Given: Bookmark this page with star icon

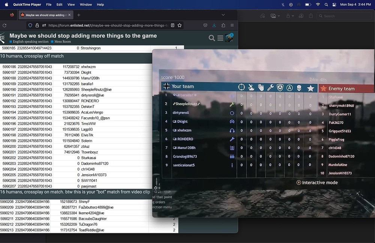Looking at the screenshot, I should (180, 25).
